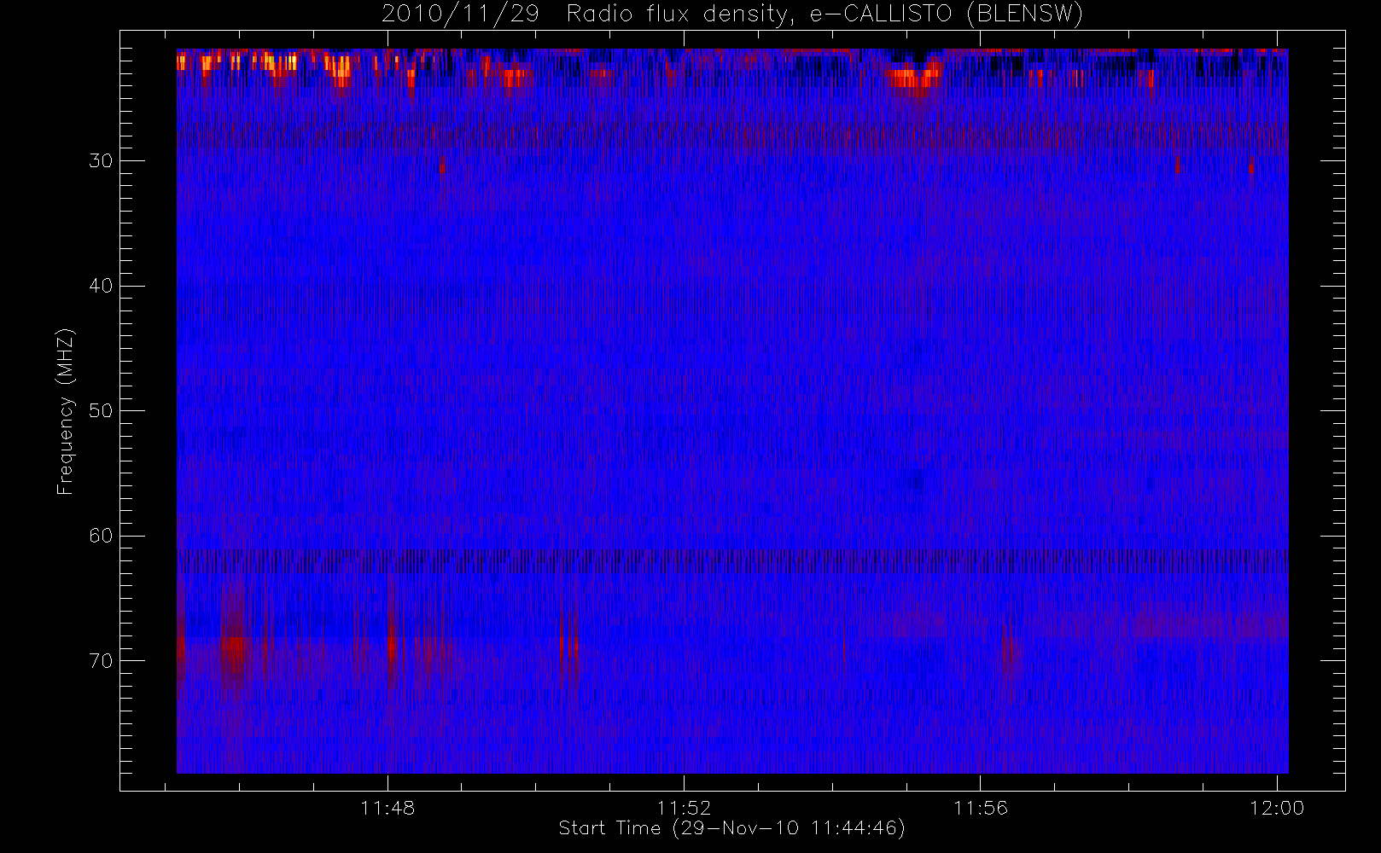Click the 11:56 time tick label
This screenshot has height=853, width=1381.
[x=981, y=808]
